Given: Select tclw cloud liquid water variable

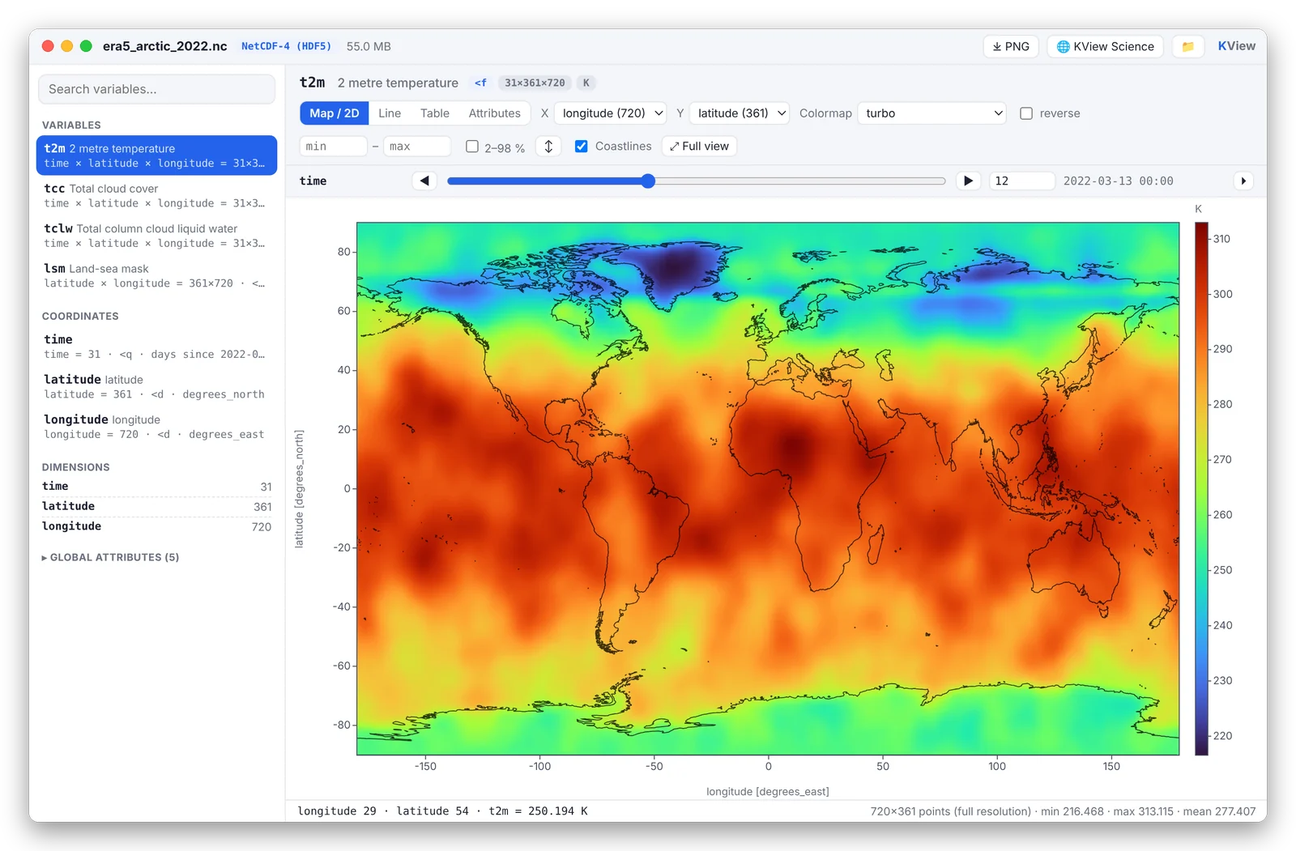Looking at the screenshot, I should (156, 236).
